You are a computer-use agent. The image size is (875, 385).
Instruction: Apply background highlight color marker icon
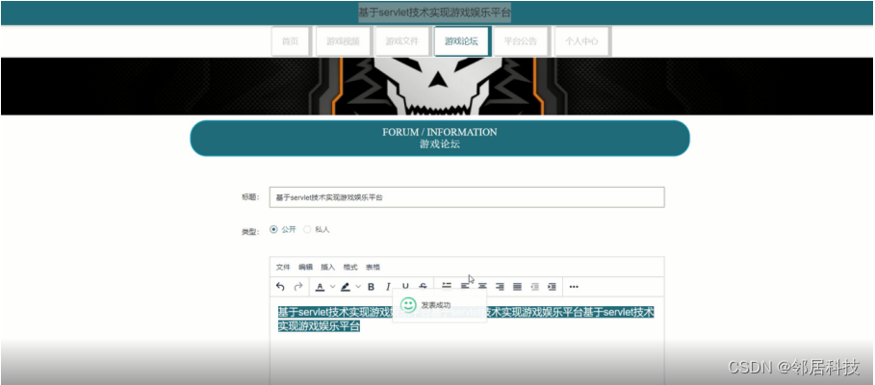click(x=346, y=287)
